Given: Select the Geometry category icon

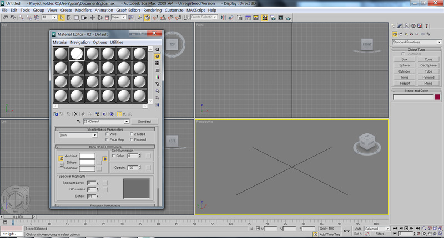Looking at the screenshot, I should (x=395, y=34).
